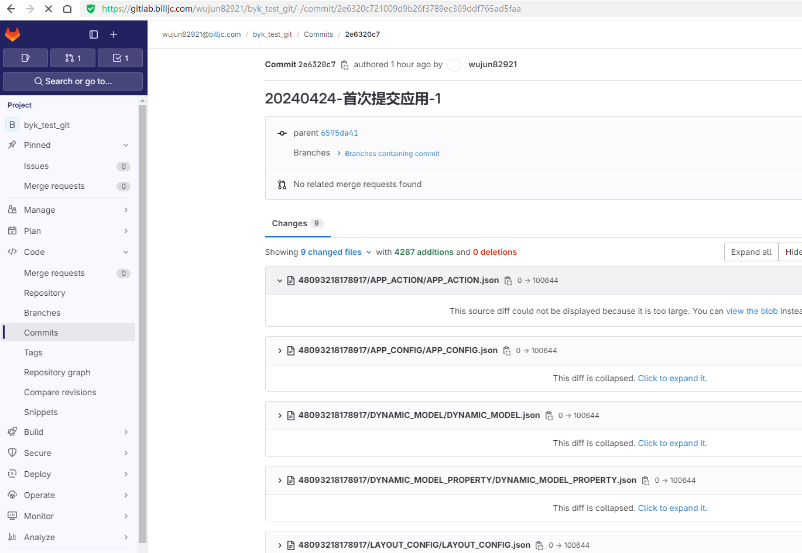Click the browser home icon
The image size is (802, 553).
pos(67,9)
